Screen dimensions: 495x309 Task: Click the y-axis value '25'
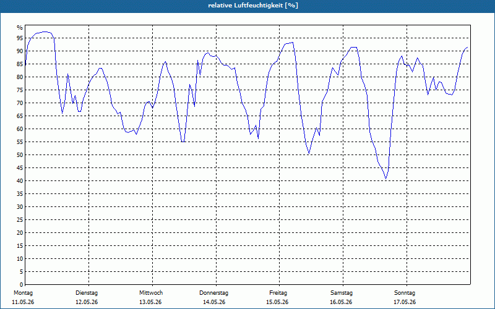(20, 220)
